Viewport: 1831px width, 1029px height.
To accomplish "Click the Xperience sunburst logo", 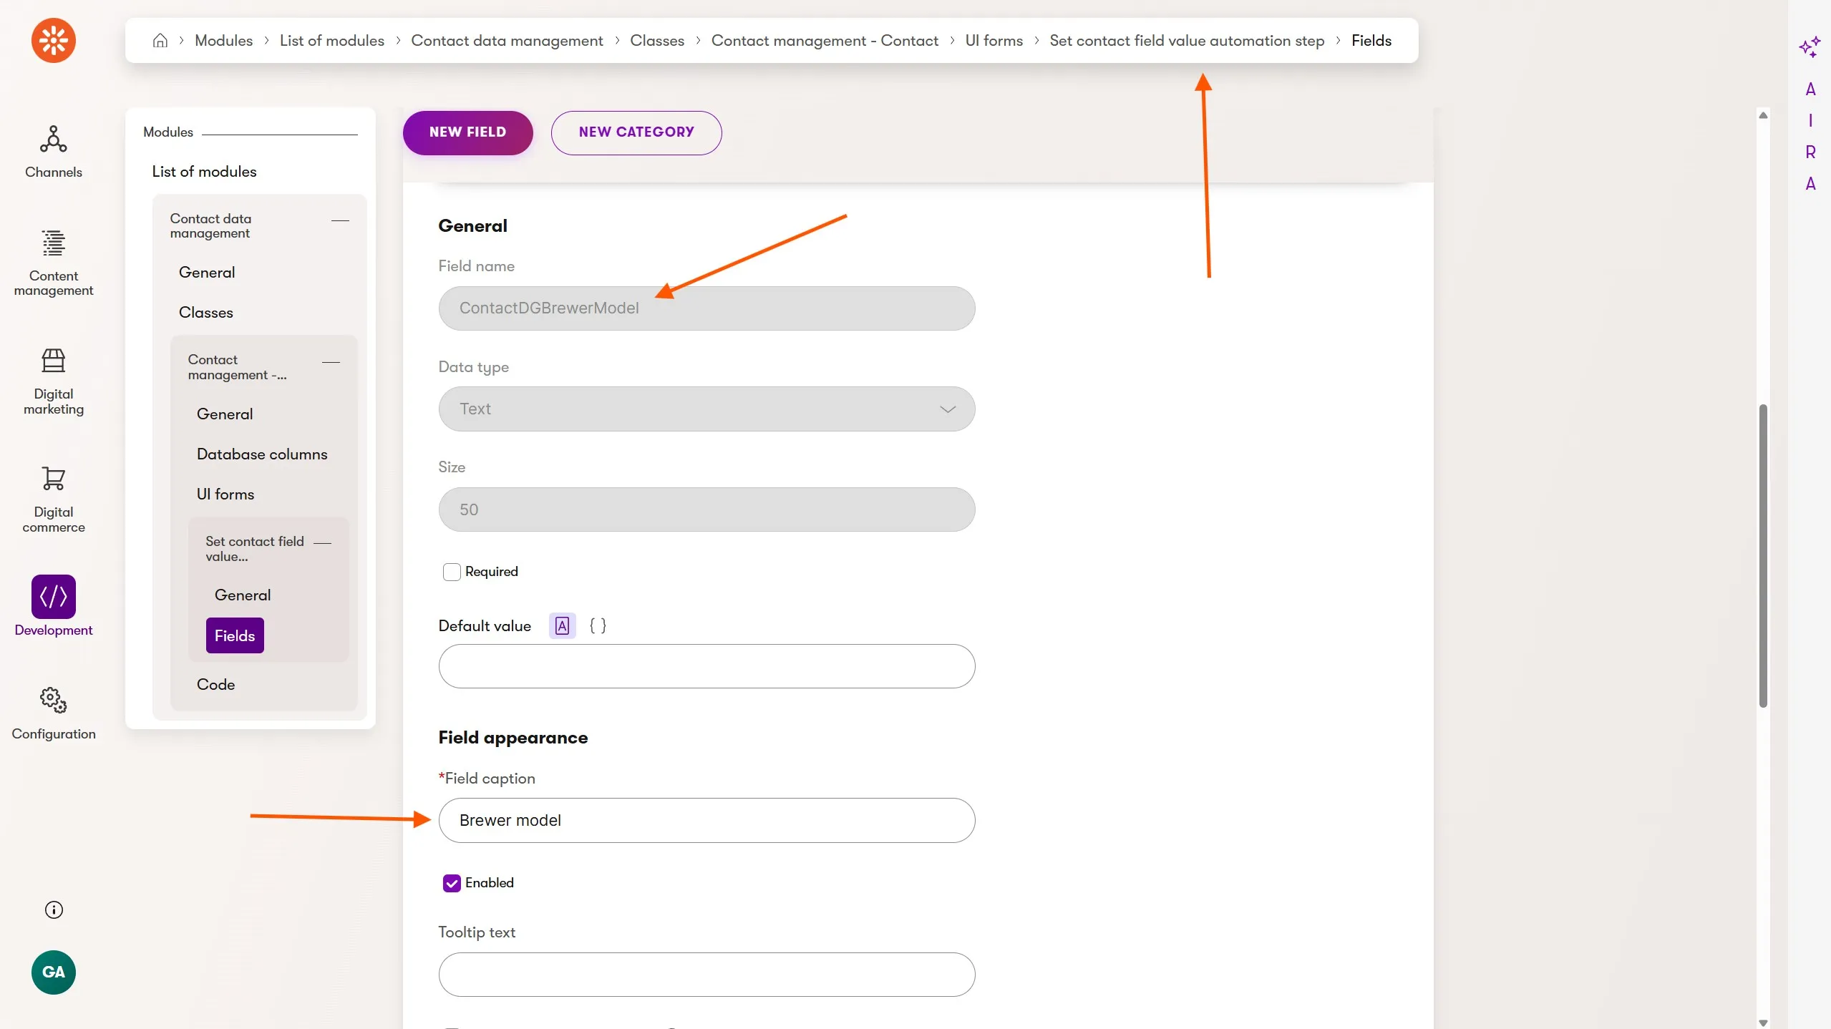I will [x=53, y=40].
